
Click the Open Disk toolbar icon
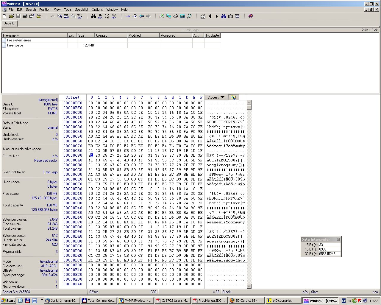pos(162,16)
